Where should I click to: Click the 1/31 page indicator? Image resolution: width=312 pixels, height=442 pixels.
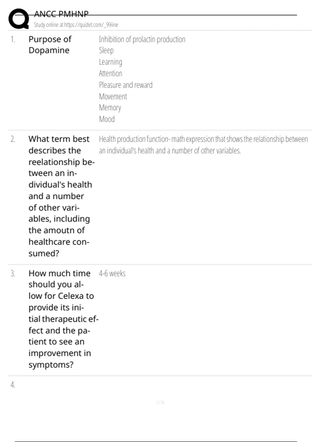click(x=160, y=402)
